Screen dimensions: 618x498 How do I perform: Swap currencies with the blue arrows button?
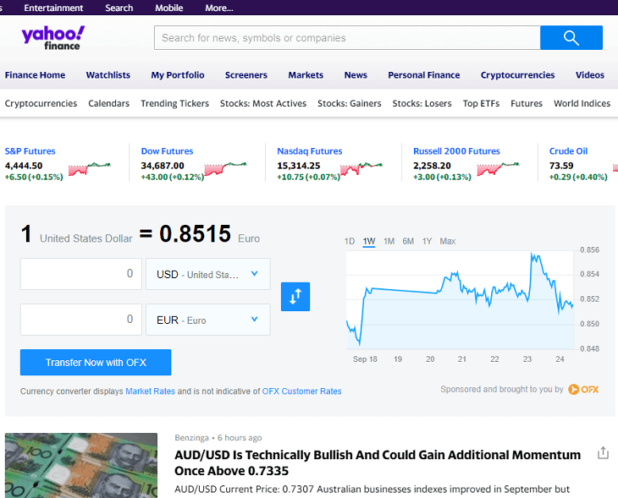295,297
